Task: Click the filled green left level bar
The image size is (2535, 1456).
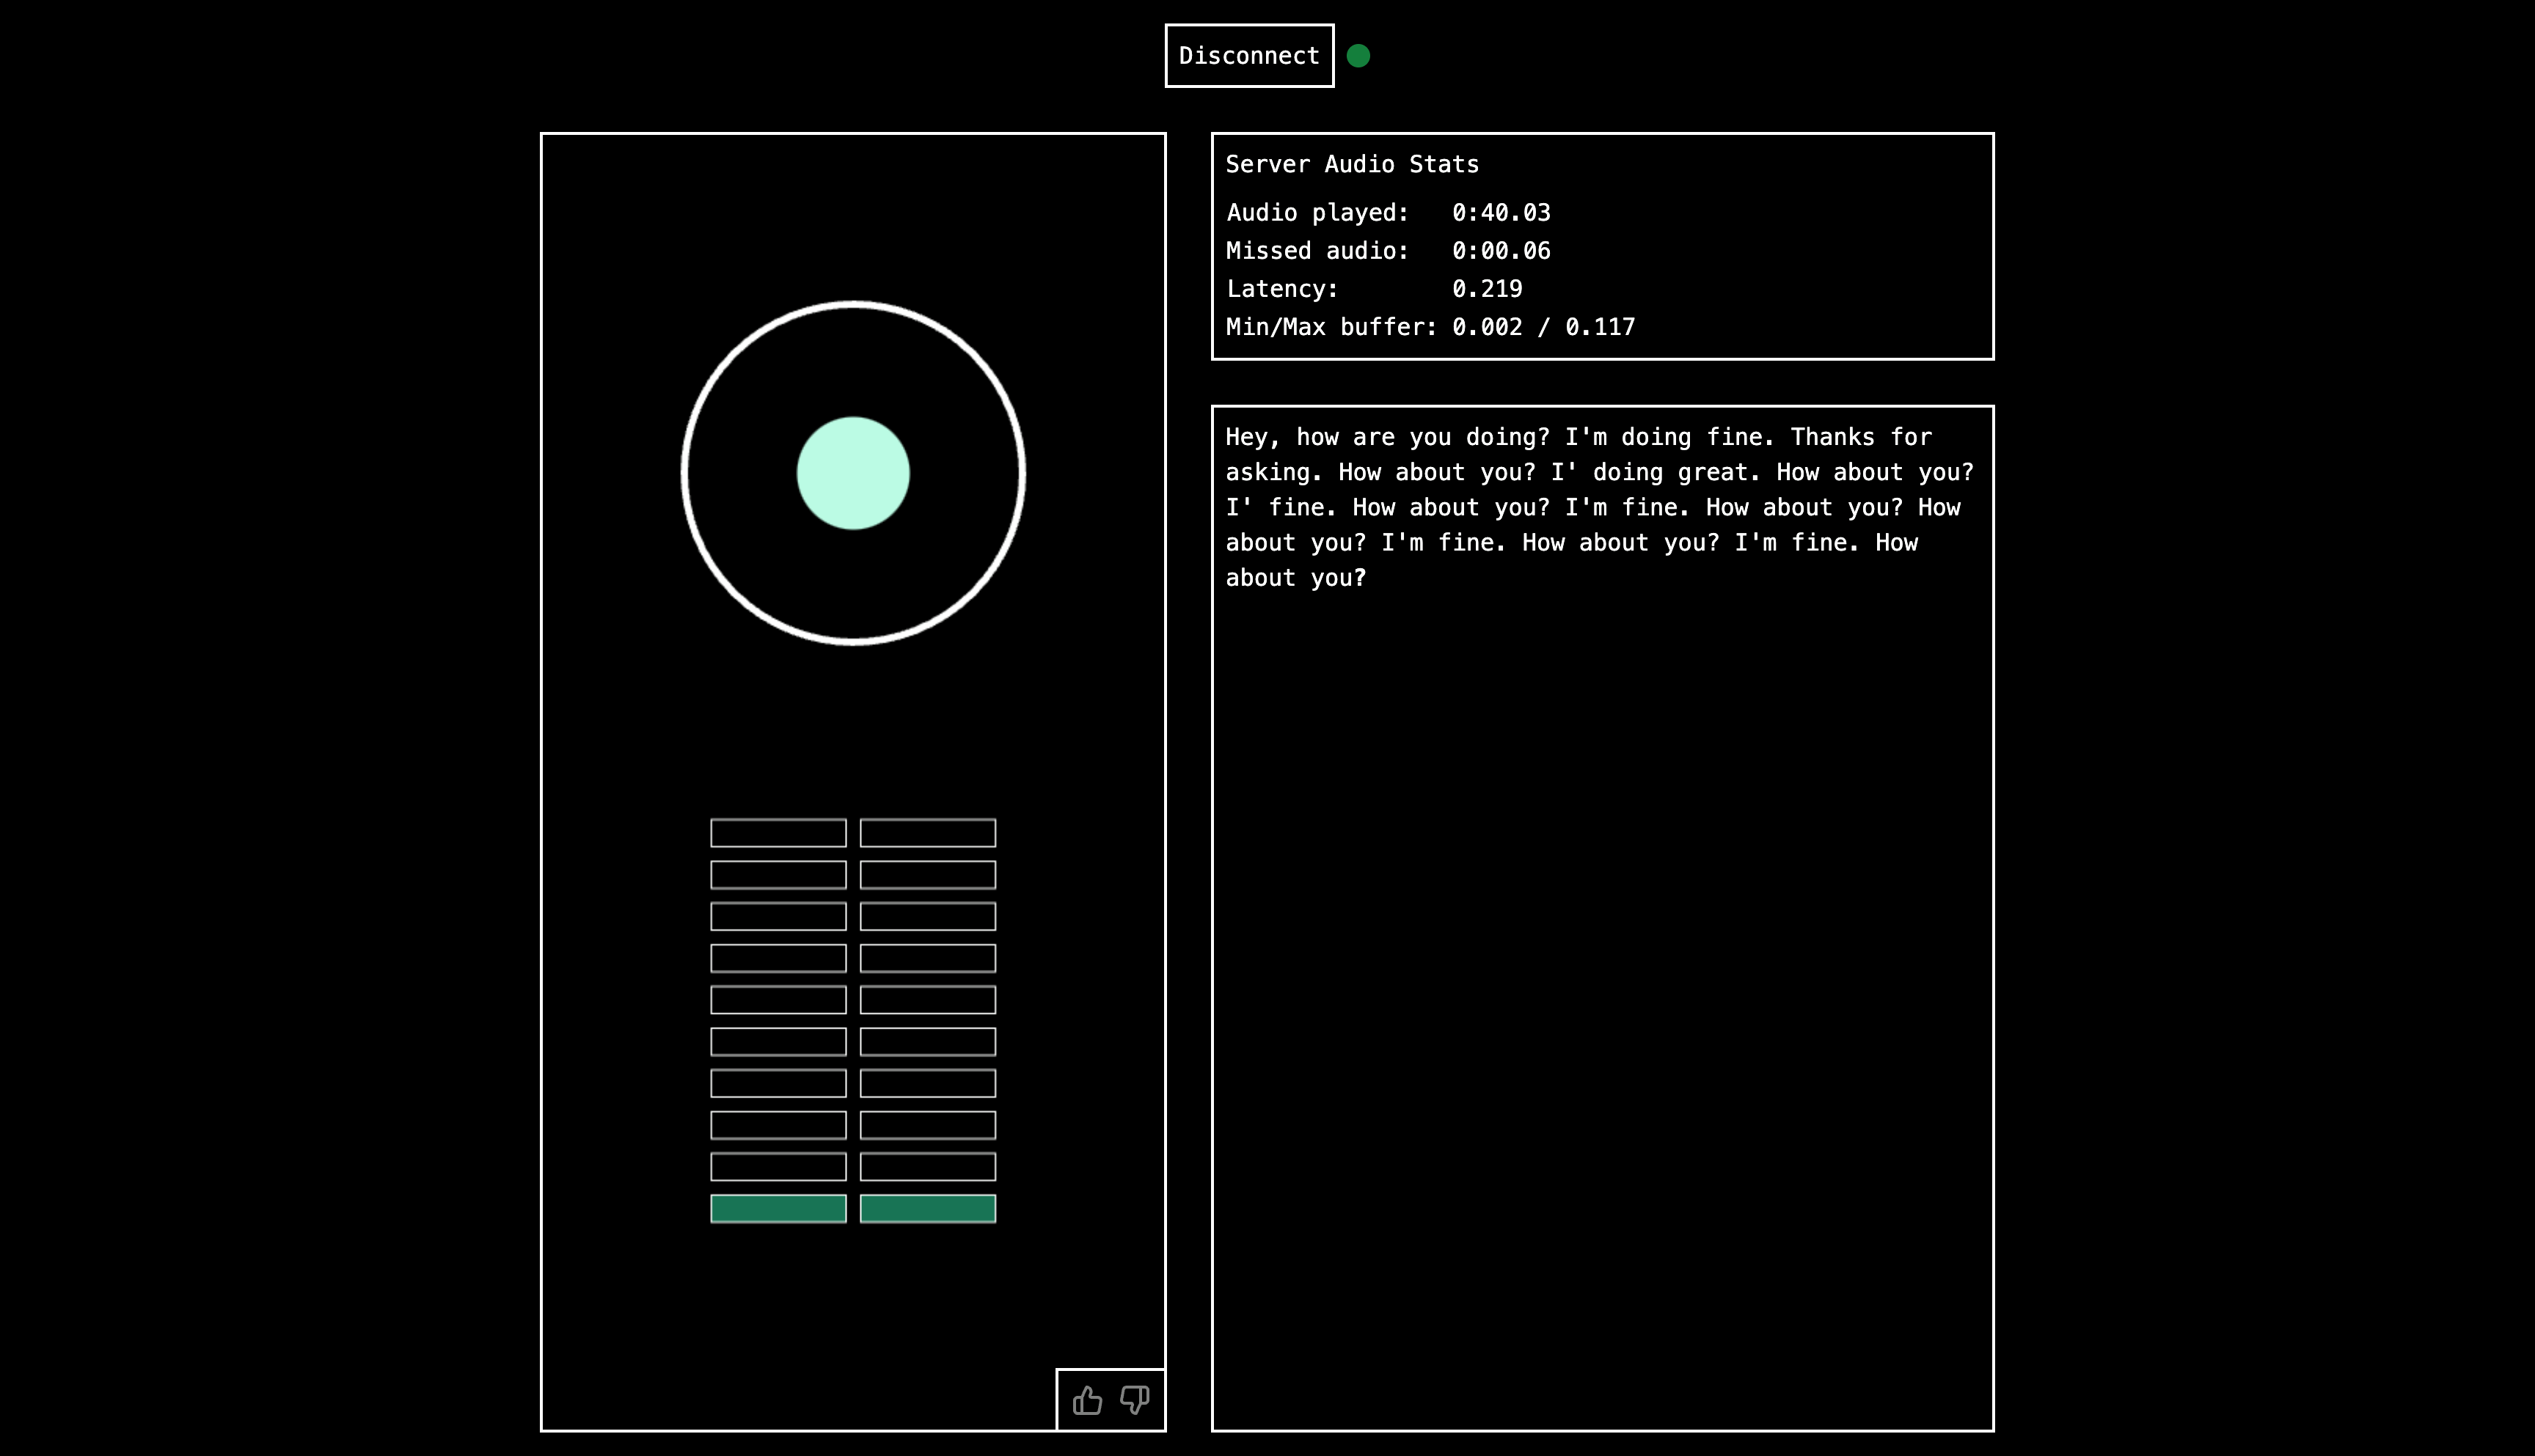Action: [x=778, y=1209]
